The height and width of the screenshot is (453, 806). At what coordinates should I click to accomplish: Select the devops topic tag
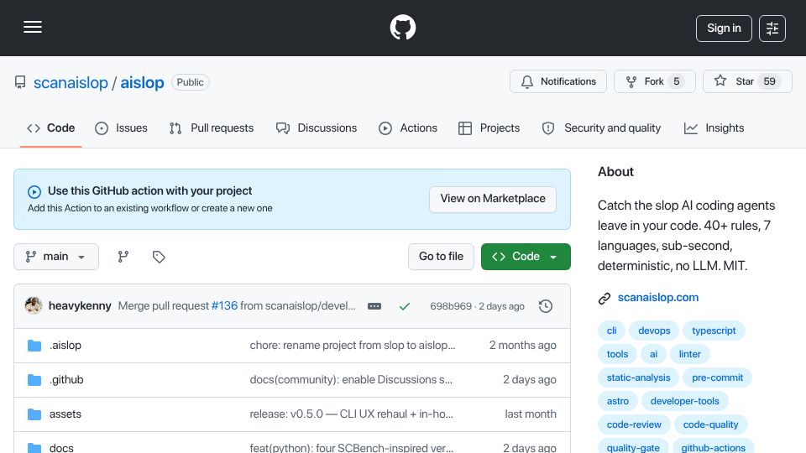[x=654, y=331]
